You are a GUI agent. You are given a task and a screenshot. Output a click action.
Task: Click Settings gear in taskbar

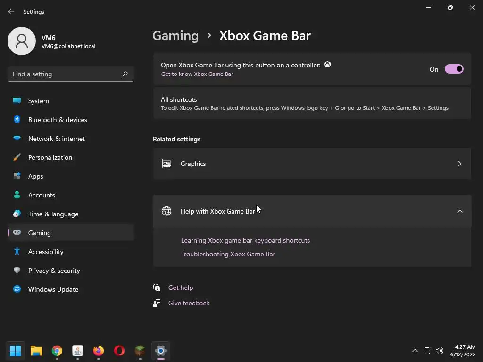tap(161, 350)
